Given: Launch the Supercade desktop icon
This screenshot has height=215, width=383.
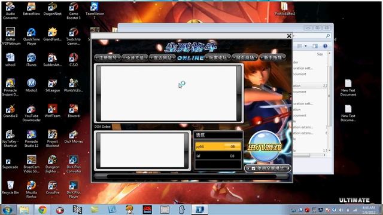Looking at the screenshot, I should click(10, 164).
